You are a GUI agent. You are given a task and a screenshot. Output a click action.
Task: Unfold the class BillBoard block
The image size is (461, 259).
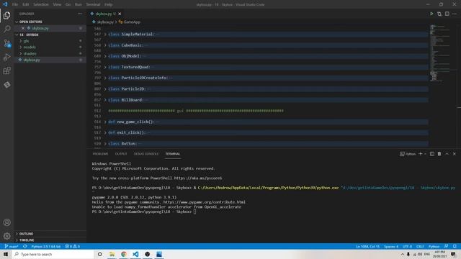[105, 100]
